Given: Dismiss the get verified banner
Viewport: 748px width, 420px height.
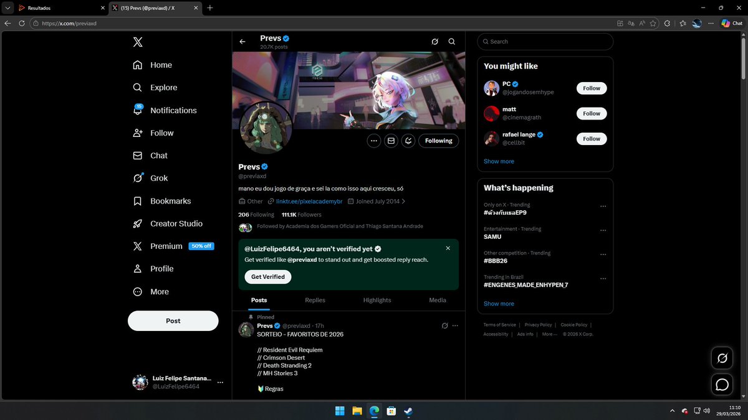Looking at the screenshot, I should pyautogui.click(x=448, y=248).
